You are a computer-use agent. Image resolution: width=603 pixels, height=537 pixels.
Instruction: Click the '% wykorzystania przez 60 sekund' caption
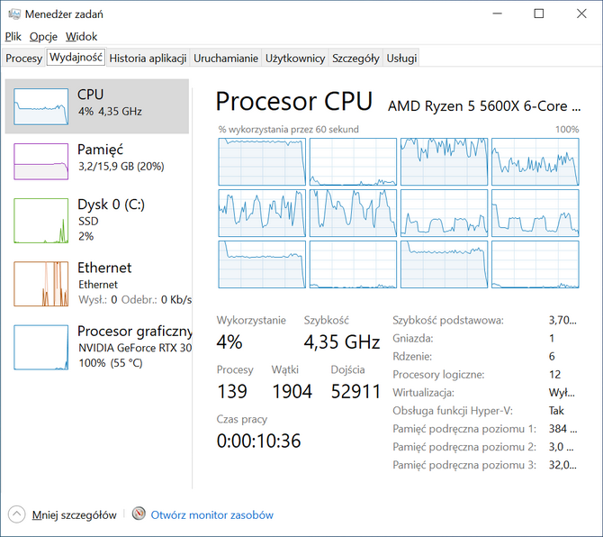click(x=288, y=129)
